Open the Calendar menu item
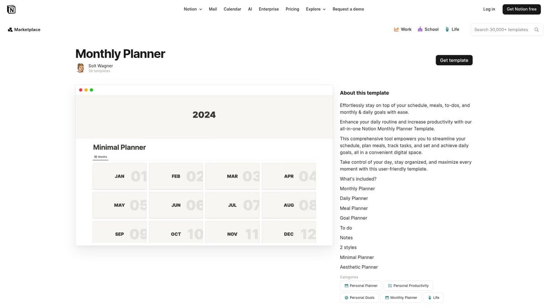 [232, 9]
